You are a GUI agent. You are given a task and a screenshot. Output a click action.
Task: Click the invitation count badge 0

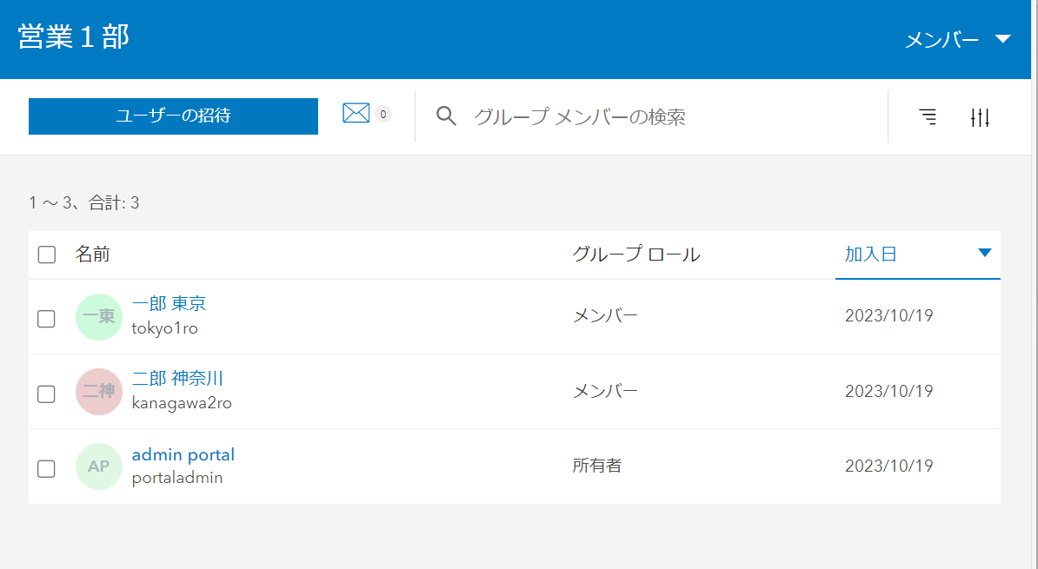coord(383,115)
